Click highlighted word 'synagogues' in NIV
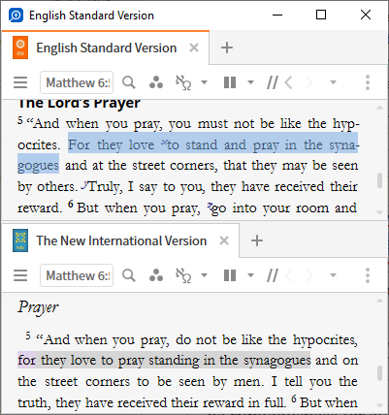This screenshot has width=389, height=415. coord(277,361)
